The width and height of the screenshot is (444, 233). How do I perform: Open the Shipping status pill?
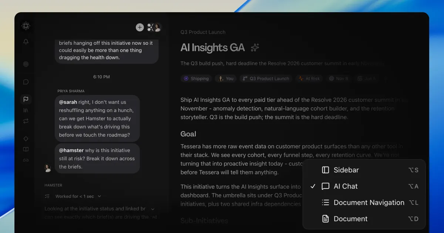tap(196, 78)
